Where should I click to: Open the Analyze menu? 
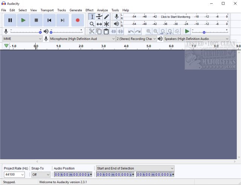102,10
